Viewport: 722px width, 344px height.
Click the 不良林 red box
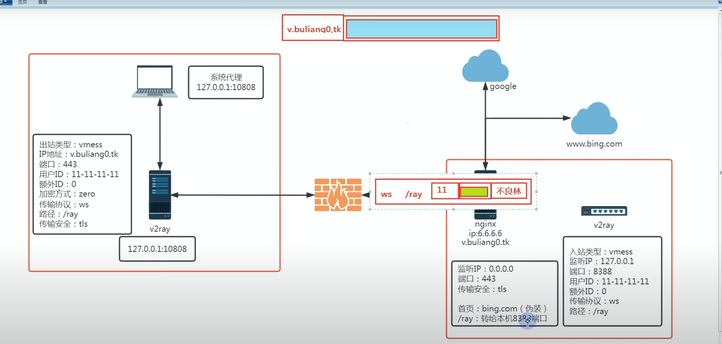pyautogui.click(x=509, y=191)
